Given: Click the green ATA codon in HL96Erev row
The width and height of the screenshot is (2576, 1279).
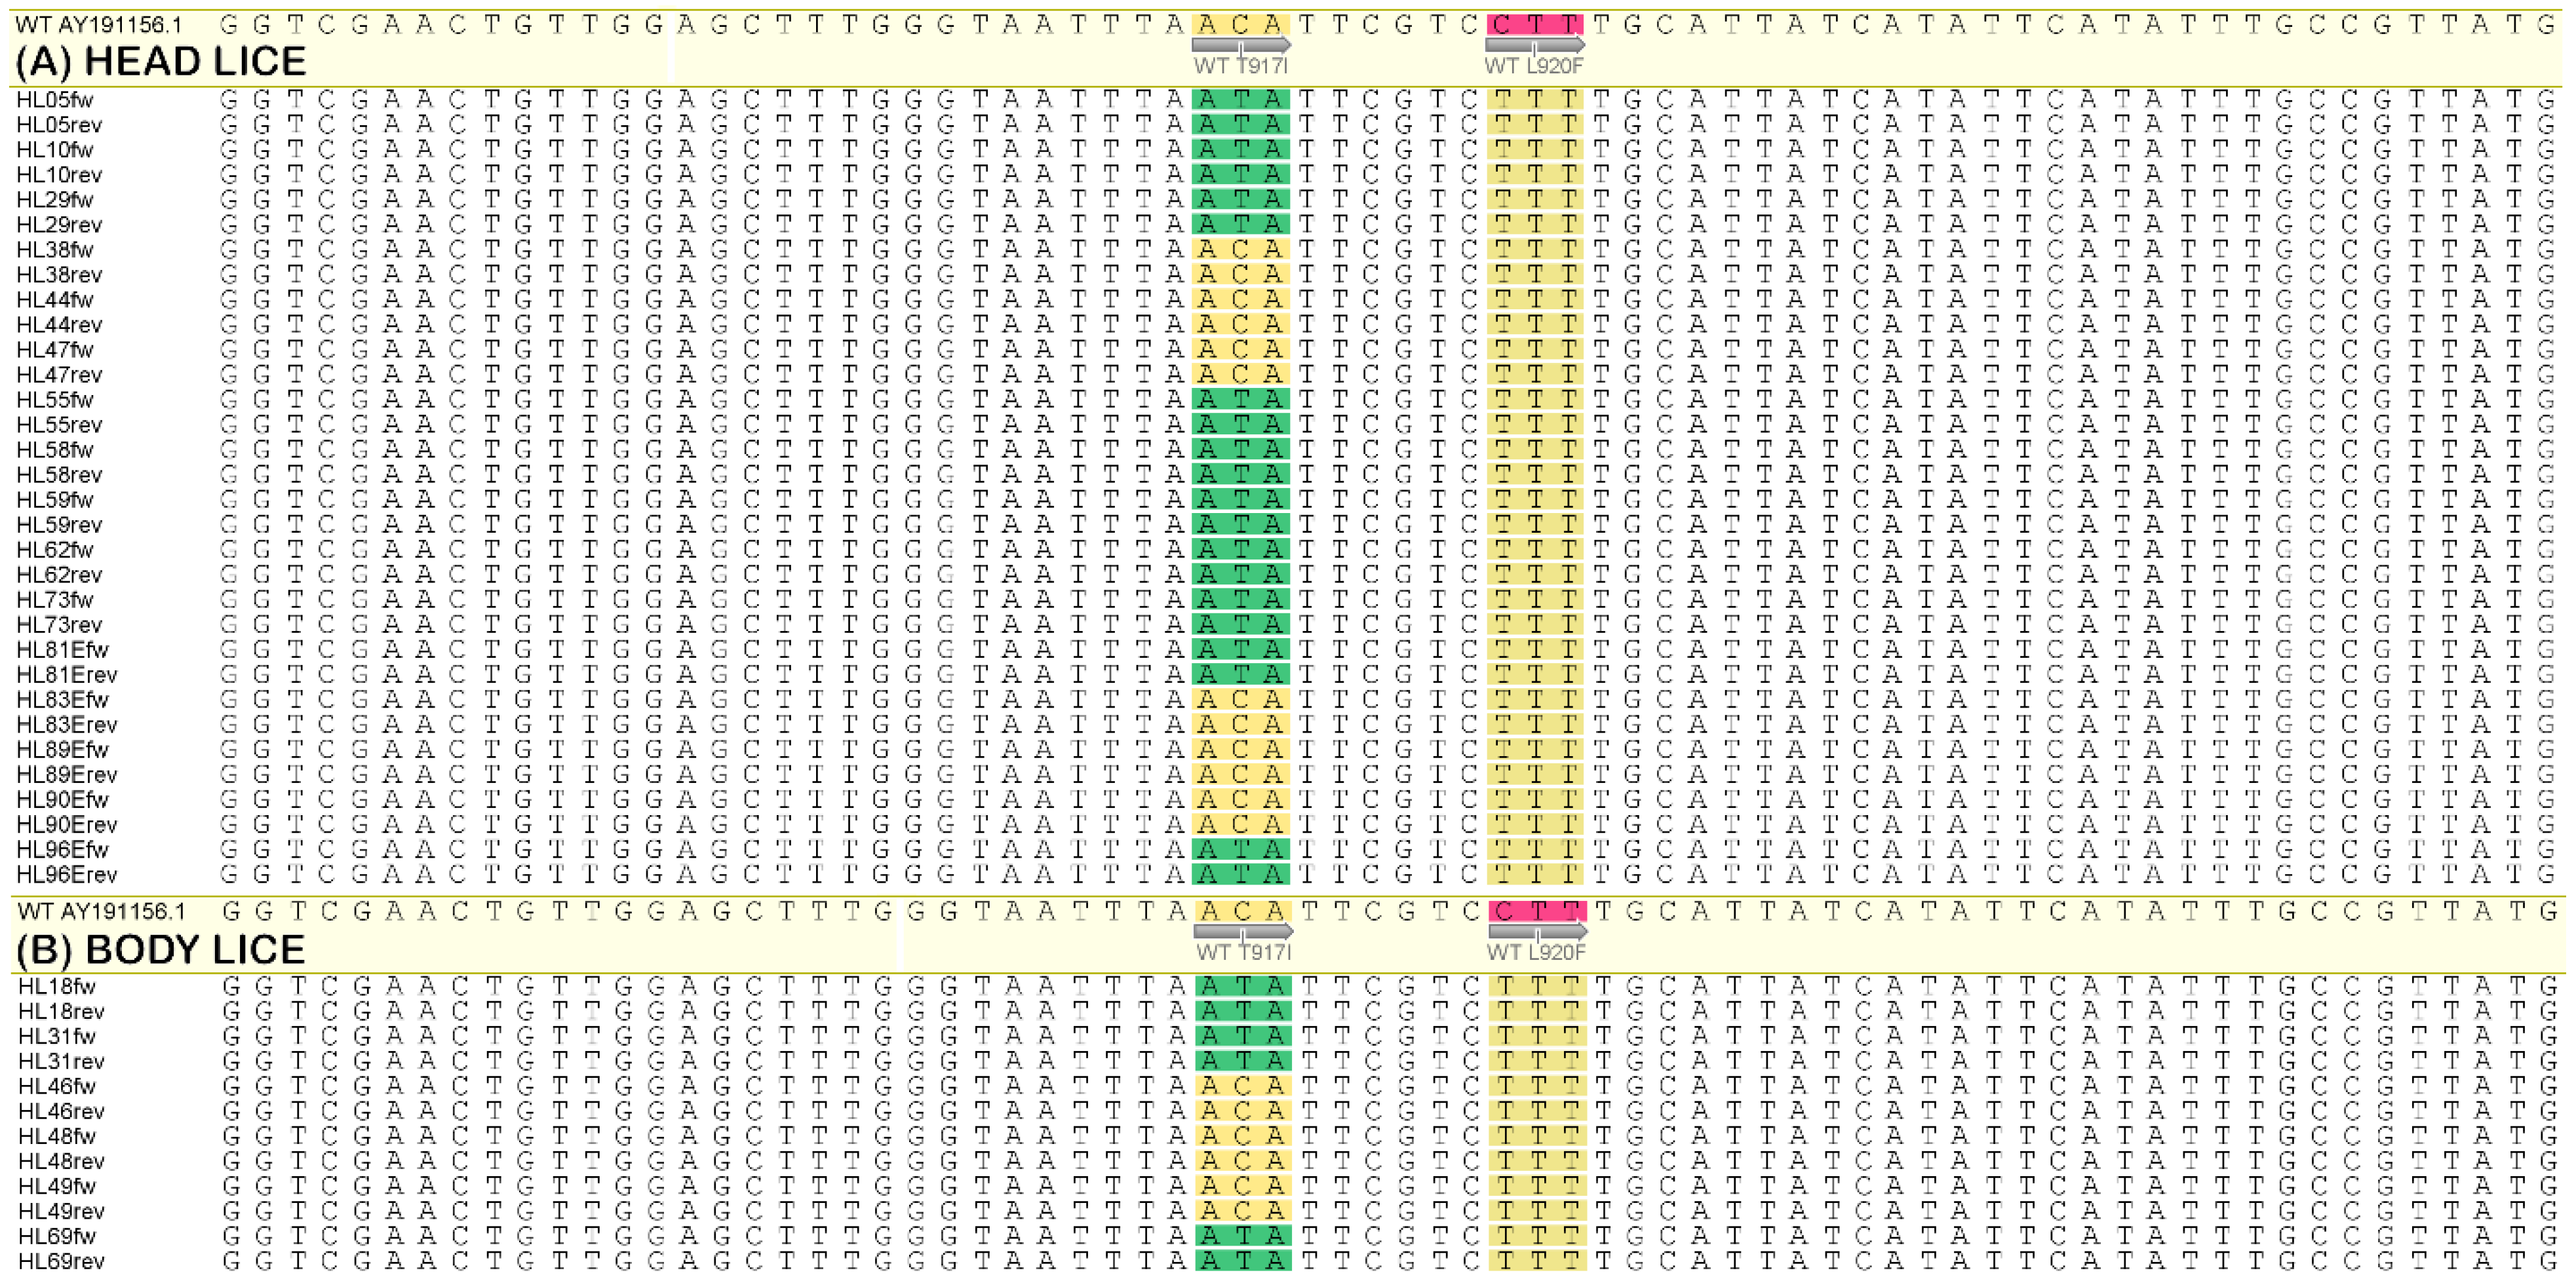Looking at the screenshot, I should 1240,874.
